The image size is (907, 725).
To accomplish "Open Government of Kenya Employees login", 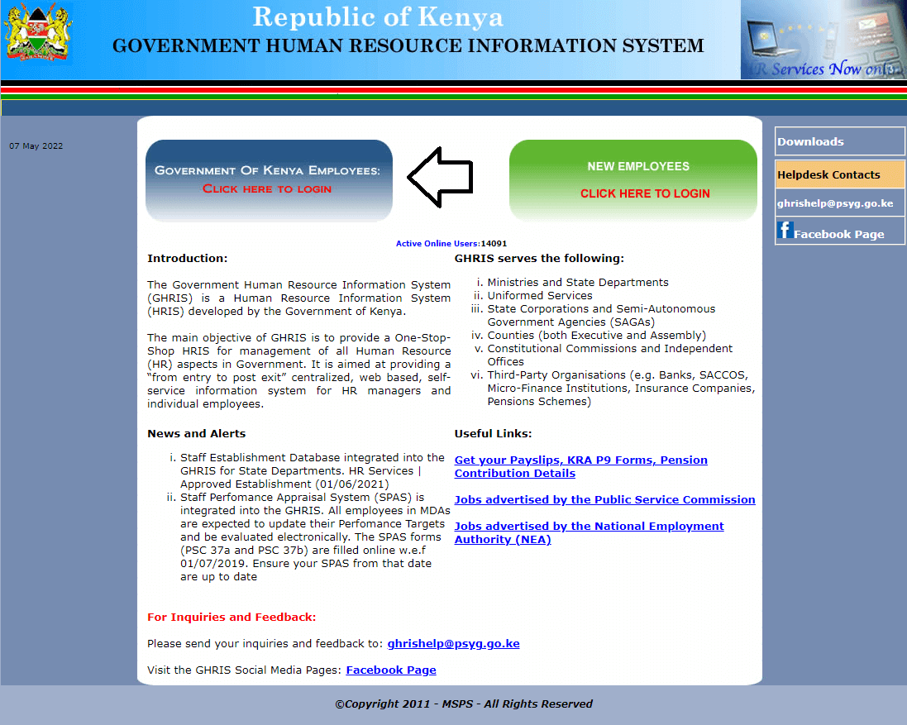I will pos(269,180).
